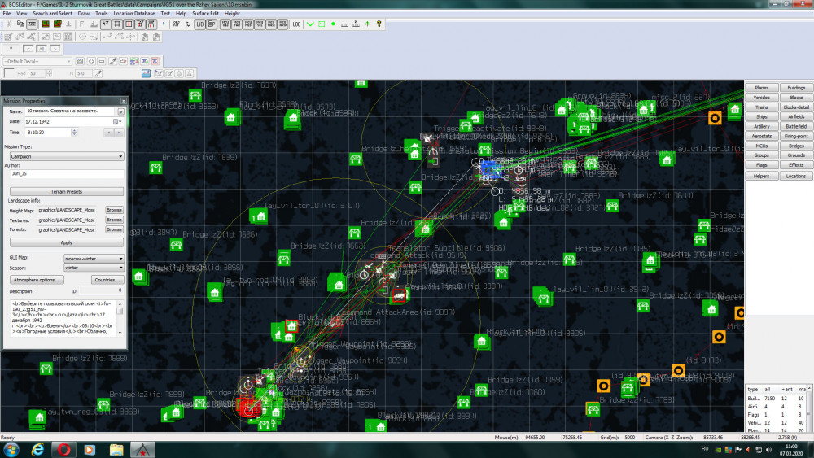Click the LIB library toolbar button
The height and width of the screenshot is (458, 814).
(200, 24)
